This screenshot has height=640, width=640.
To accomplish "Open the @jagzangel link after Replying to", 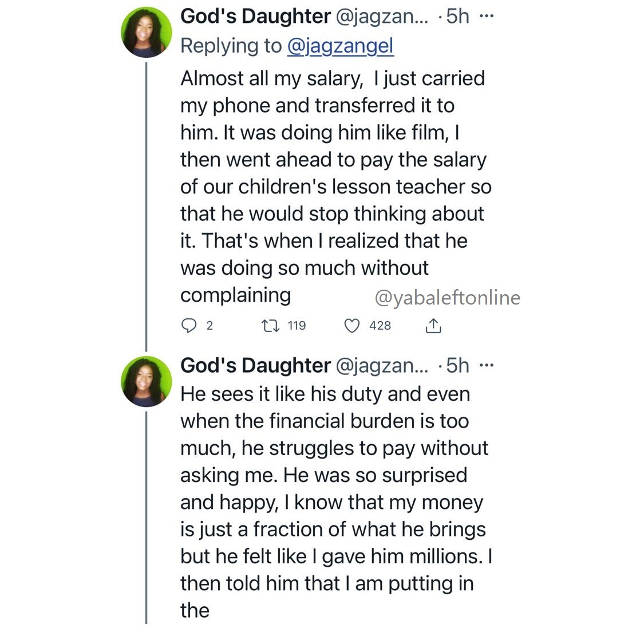I will (x=340, y=46).
